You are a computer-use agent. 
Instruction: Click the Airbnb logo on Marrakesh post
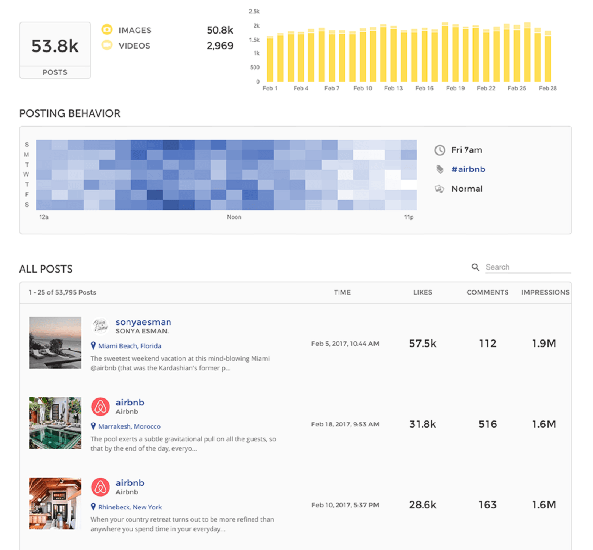(101, 407)
